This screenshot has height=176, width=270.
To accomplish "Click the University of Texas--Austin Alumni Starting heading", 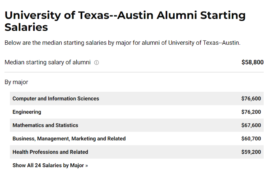I will coord(125,15).
